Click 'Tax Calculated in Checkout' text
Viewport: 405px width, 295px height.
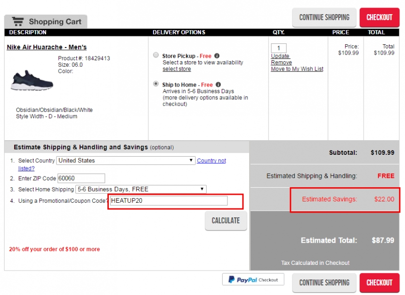point(315,263)
